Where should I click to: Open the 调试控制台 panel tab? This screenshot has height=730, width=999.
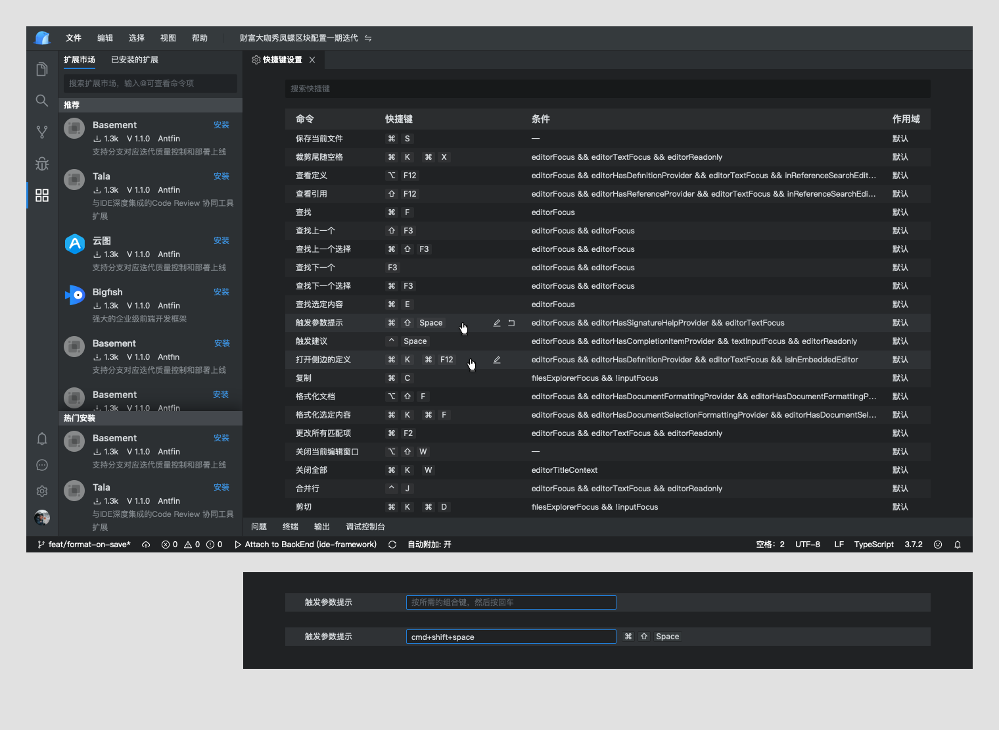pyautogui.click(x=365, y=527)
